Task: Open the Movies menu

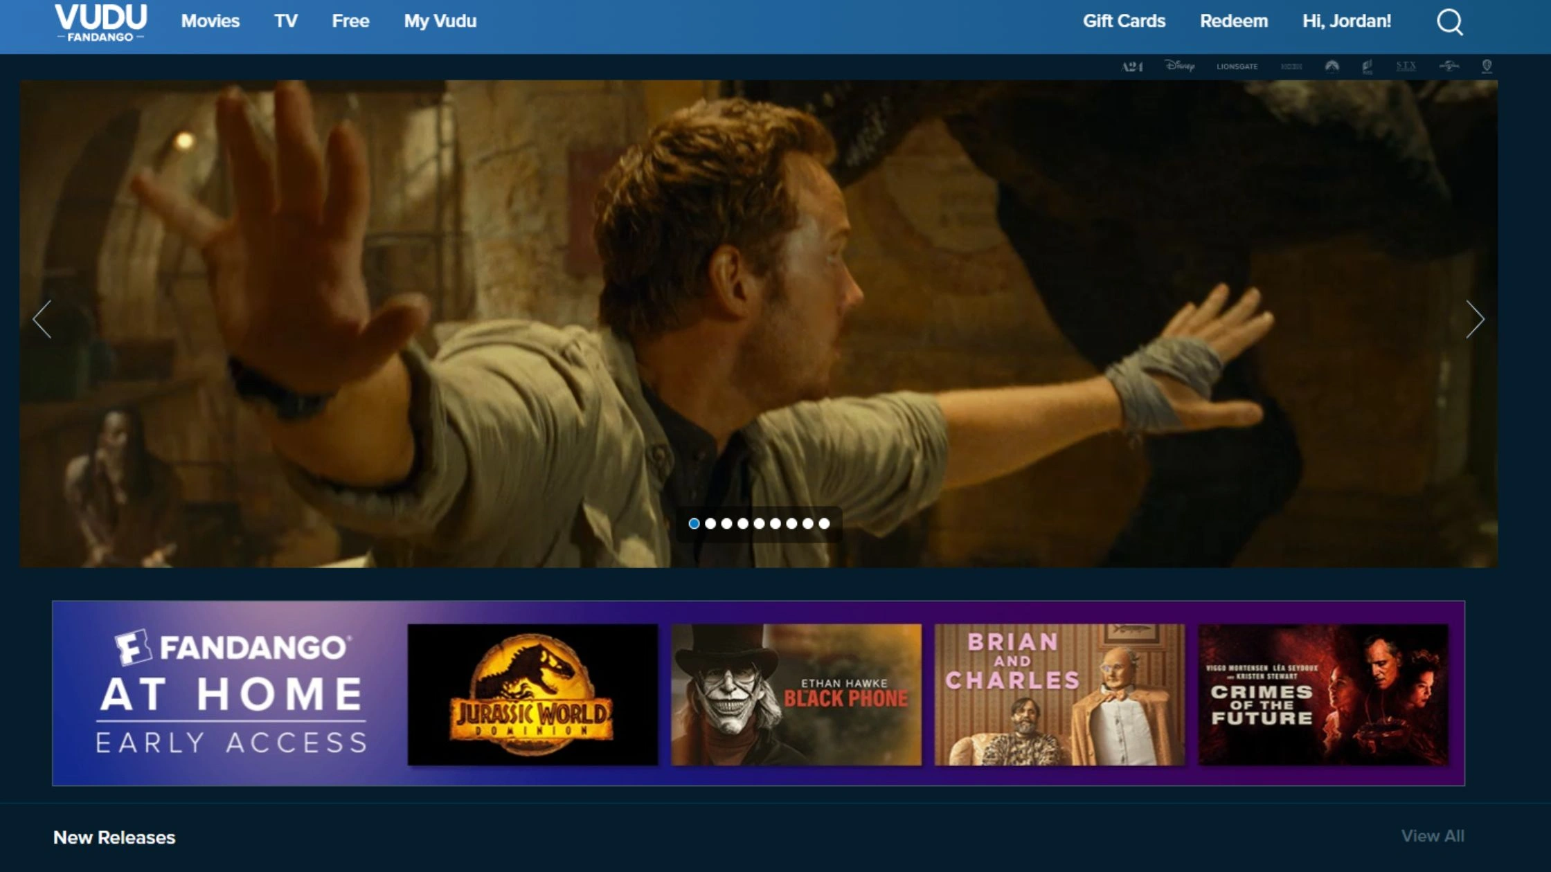Action: (210, 21)
